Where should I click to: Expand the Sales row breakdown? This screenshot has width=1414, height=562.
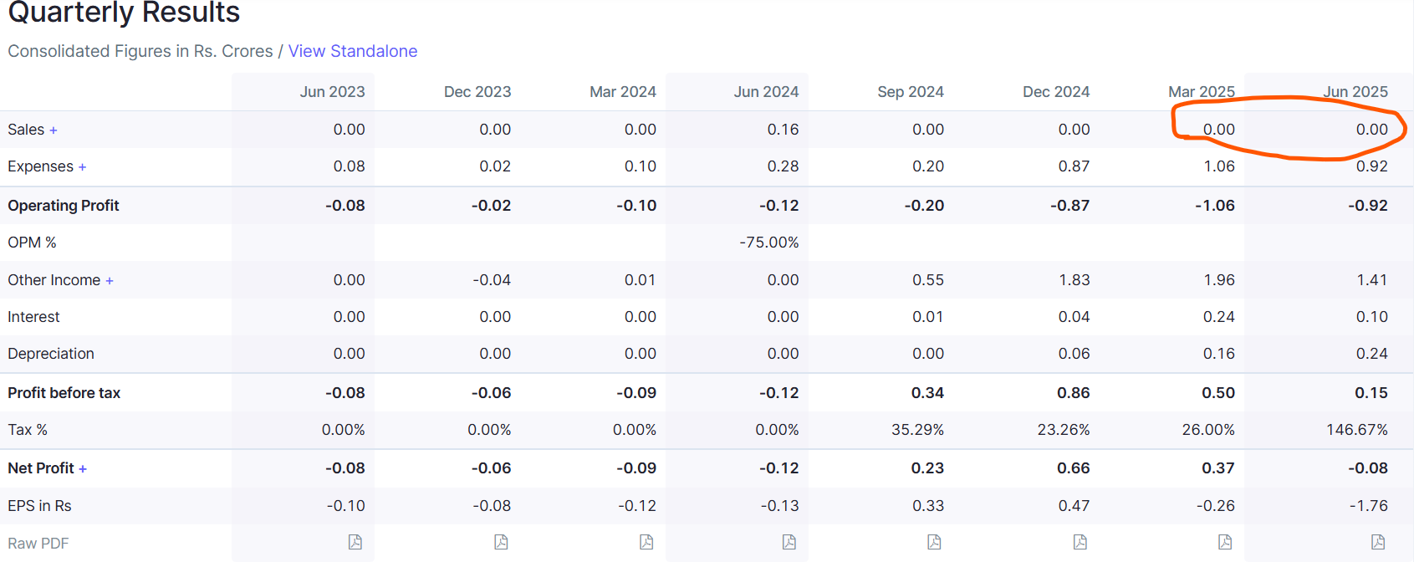54,130
